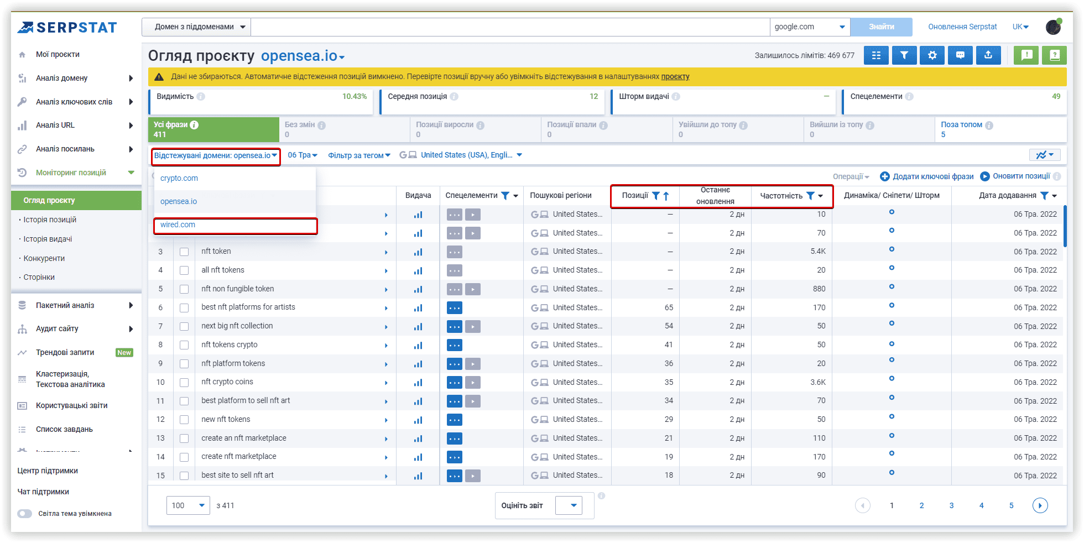Click filter funnel in Спецелементи column

(505, 196)
